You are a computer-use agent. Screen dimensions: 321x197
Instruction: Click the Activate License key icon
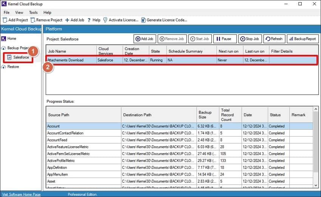pos(105,20)
